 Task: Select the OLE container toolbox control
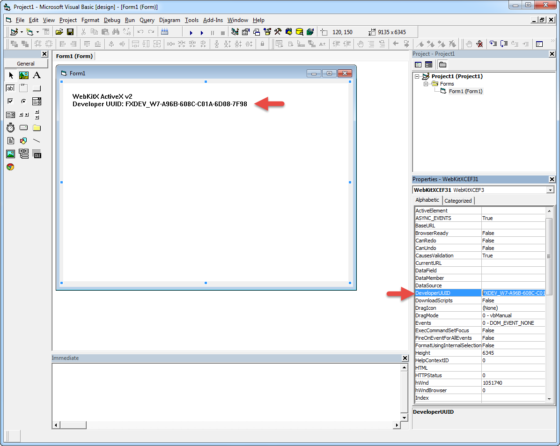pyautogui.click(x=37, y=154)
